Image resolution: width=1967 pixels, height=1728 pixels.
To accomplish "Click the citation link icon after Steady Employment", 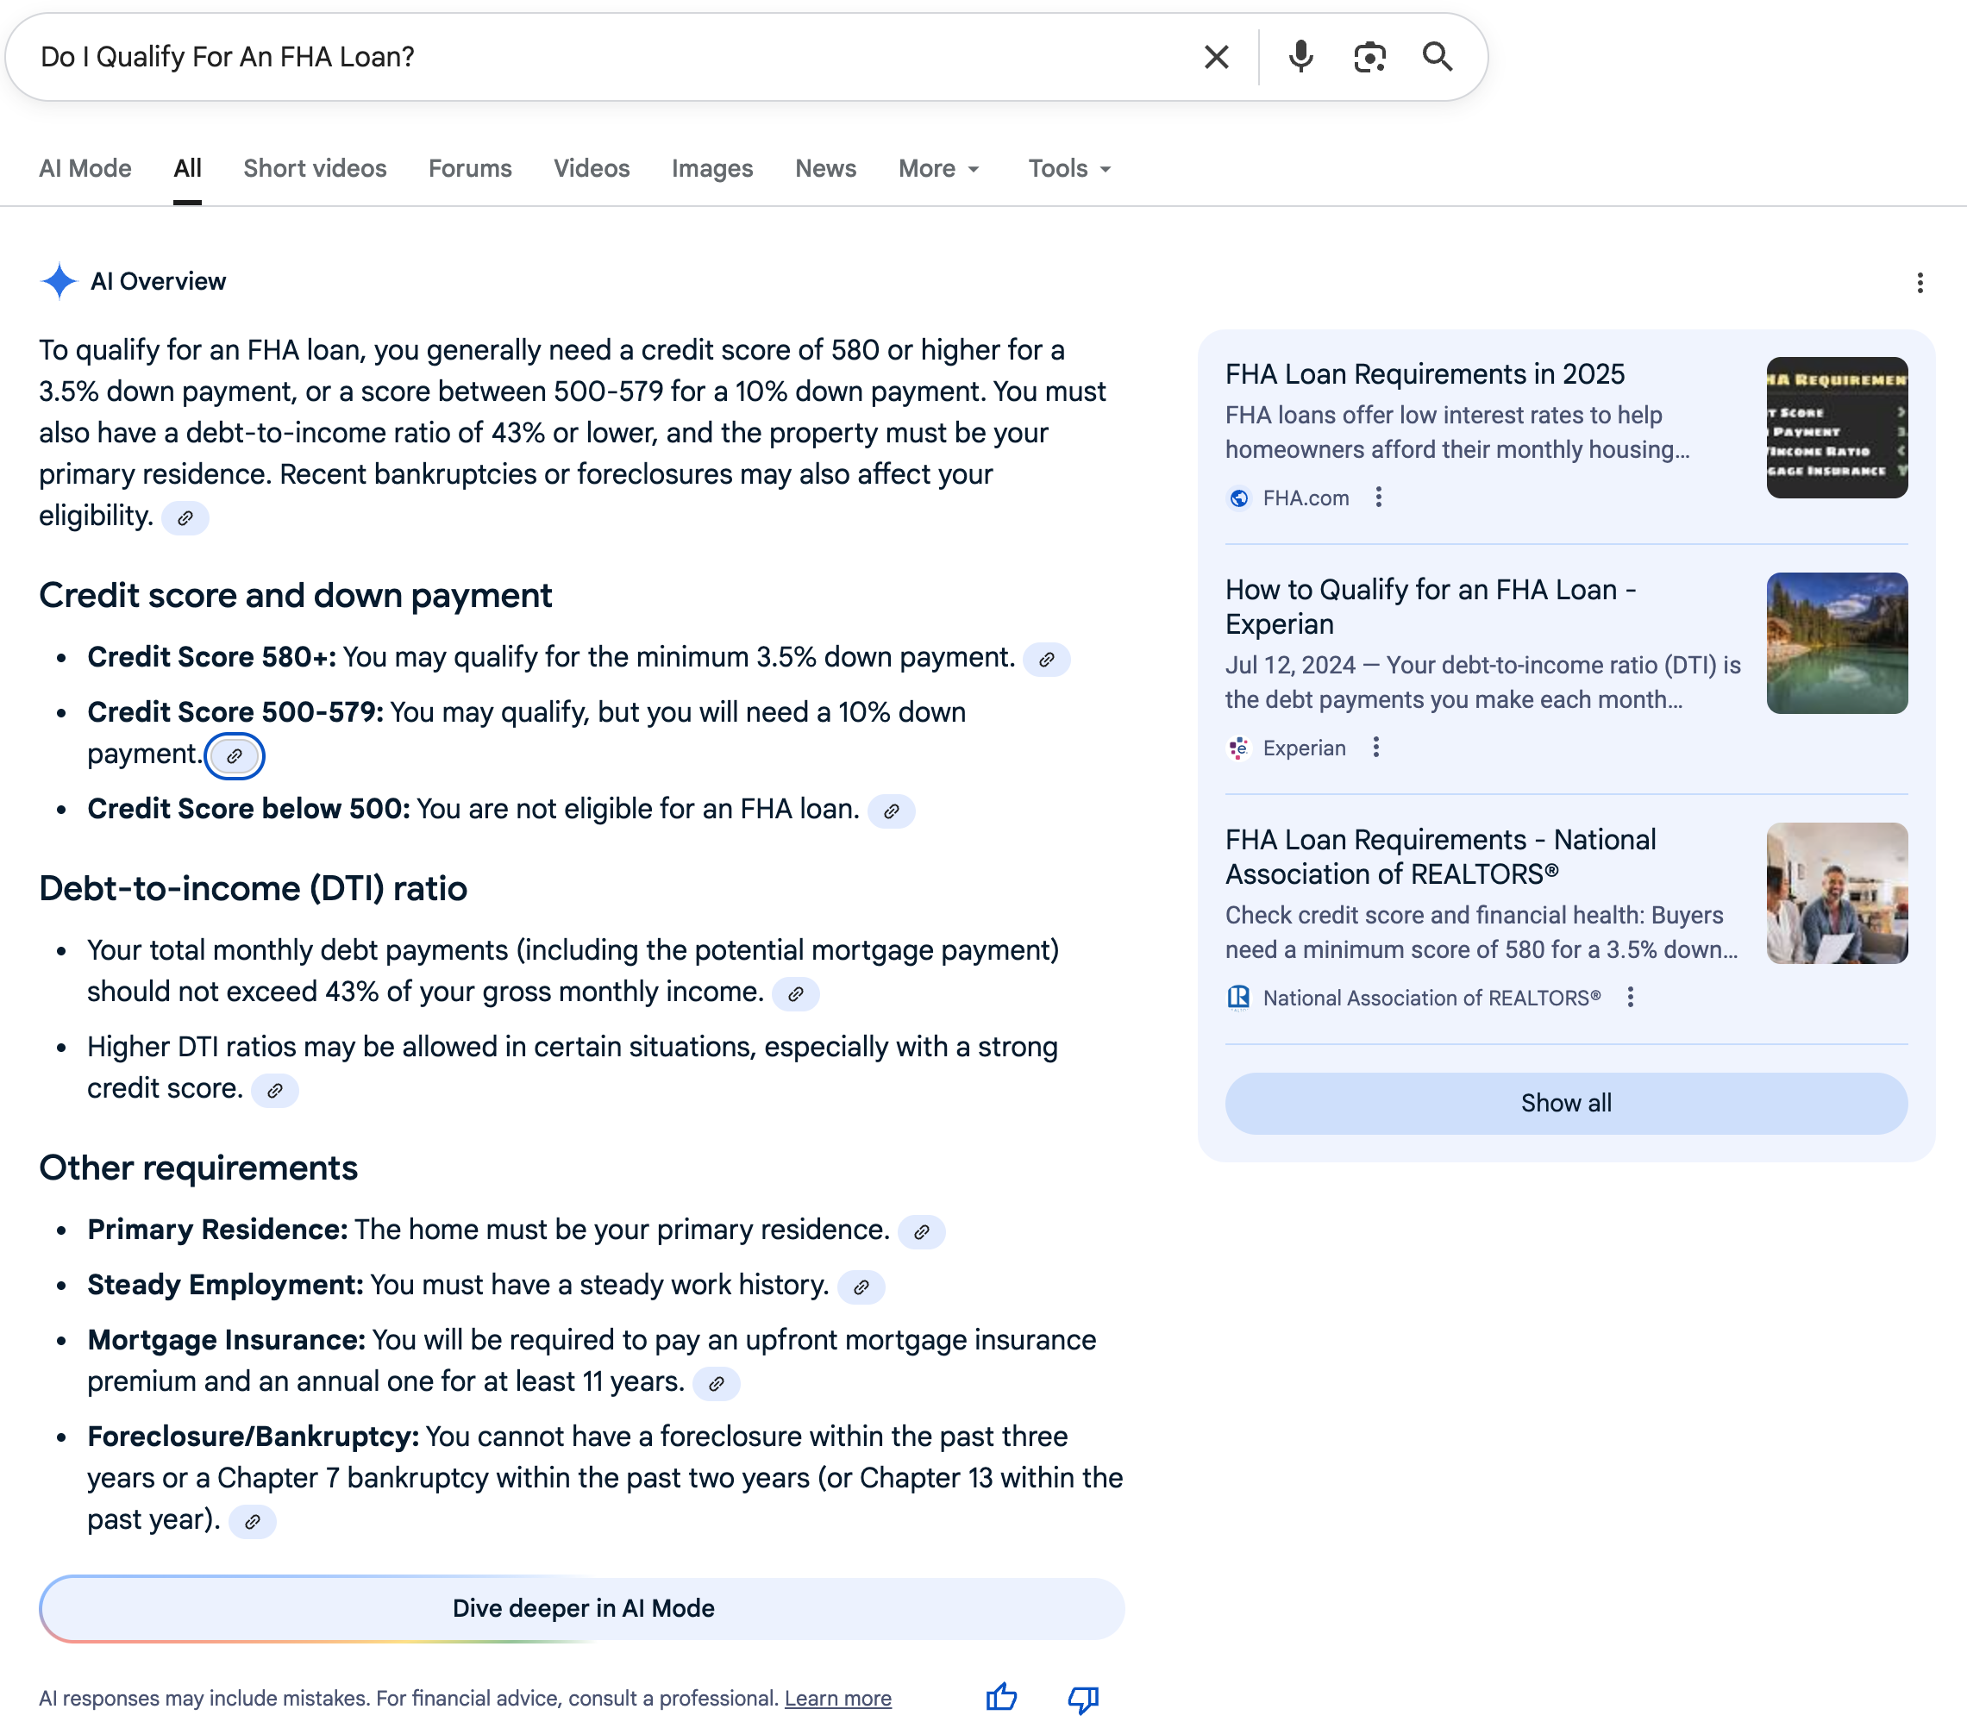I will 861,1287.
